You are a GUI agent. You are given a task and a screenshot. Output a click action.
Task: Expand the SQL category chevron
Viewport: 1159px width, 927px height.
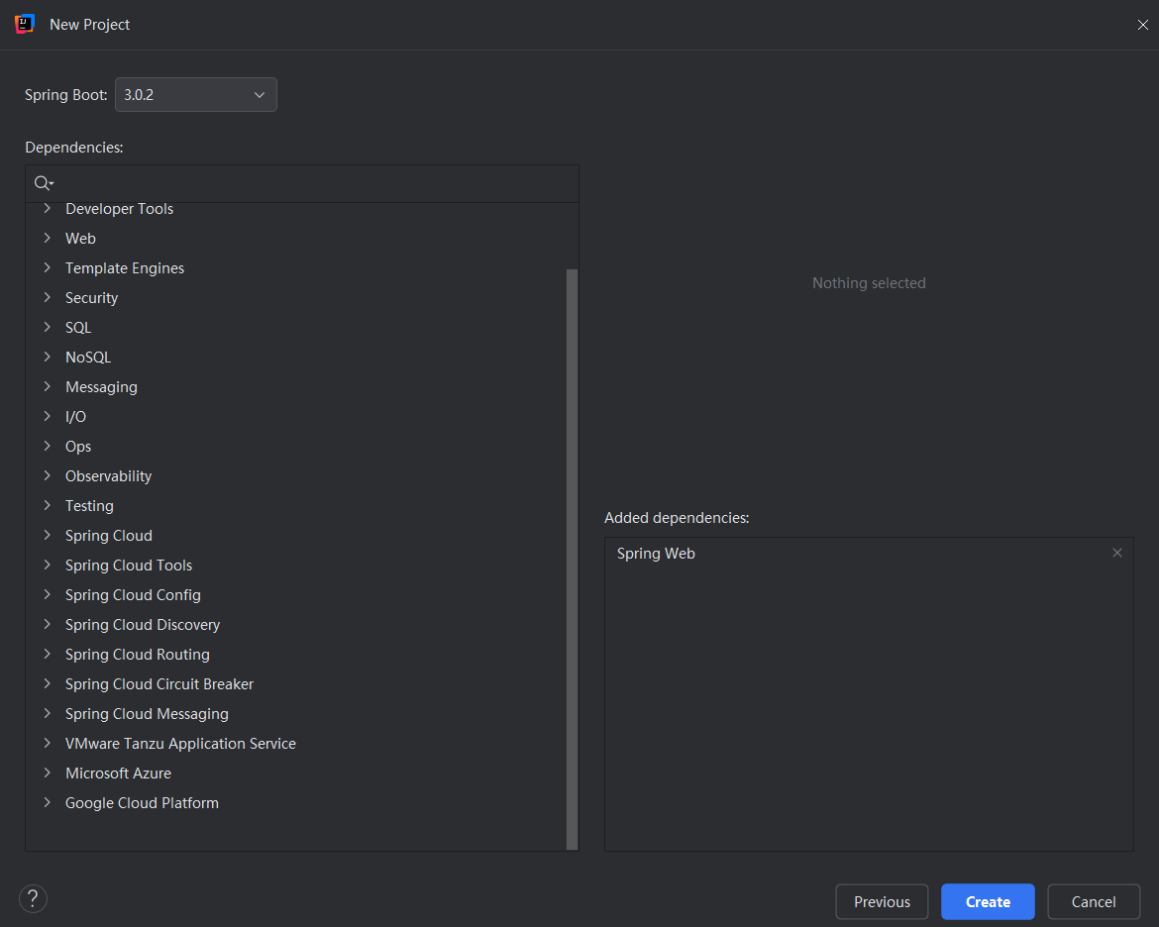pos(48,327)
